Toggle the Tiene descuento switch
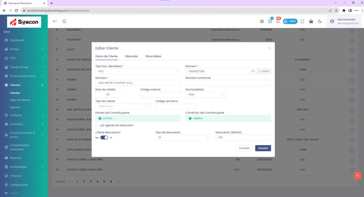This screenshot has height=197, width=364. tap(104, 138)
